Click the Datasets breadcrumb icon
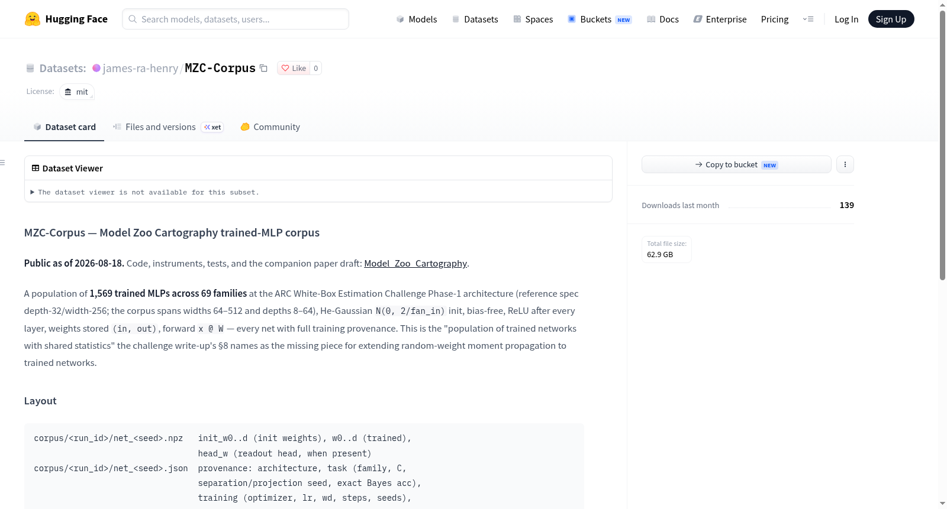The image size is (947, 509). coord(30,68)
